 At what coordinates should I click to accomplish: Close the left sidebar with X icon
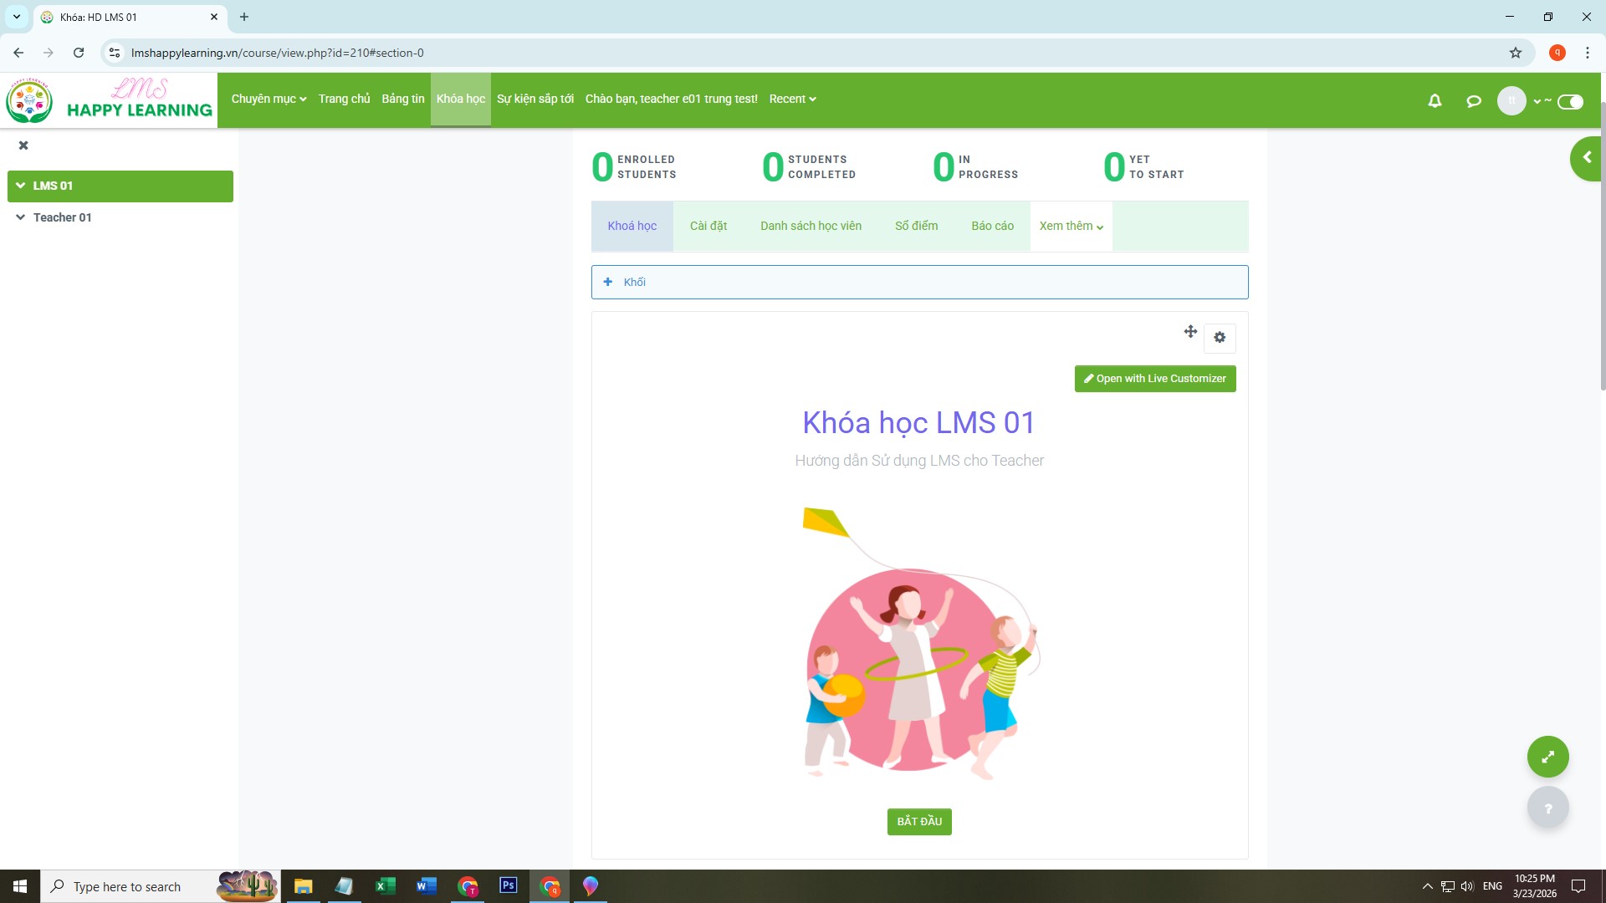click(23, 145)
